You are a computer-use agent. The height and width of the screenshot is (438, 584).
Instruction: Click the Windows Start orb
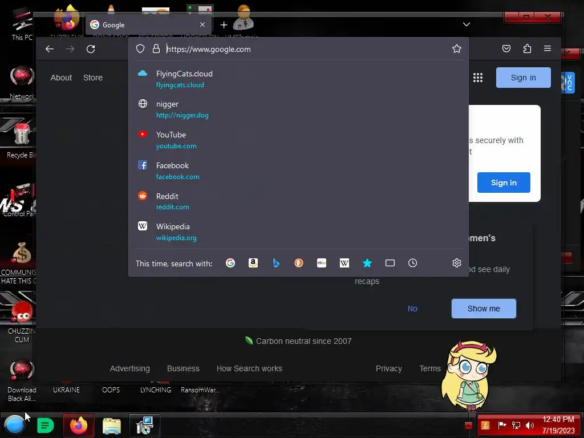click(14, 425)
